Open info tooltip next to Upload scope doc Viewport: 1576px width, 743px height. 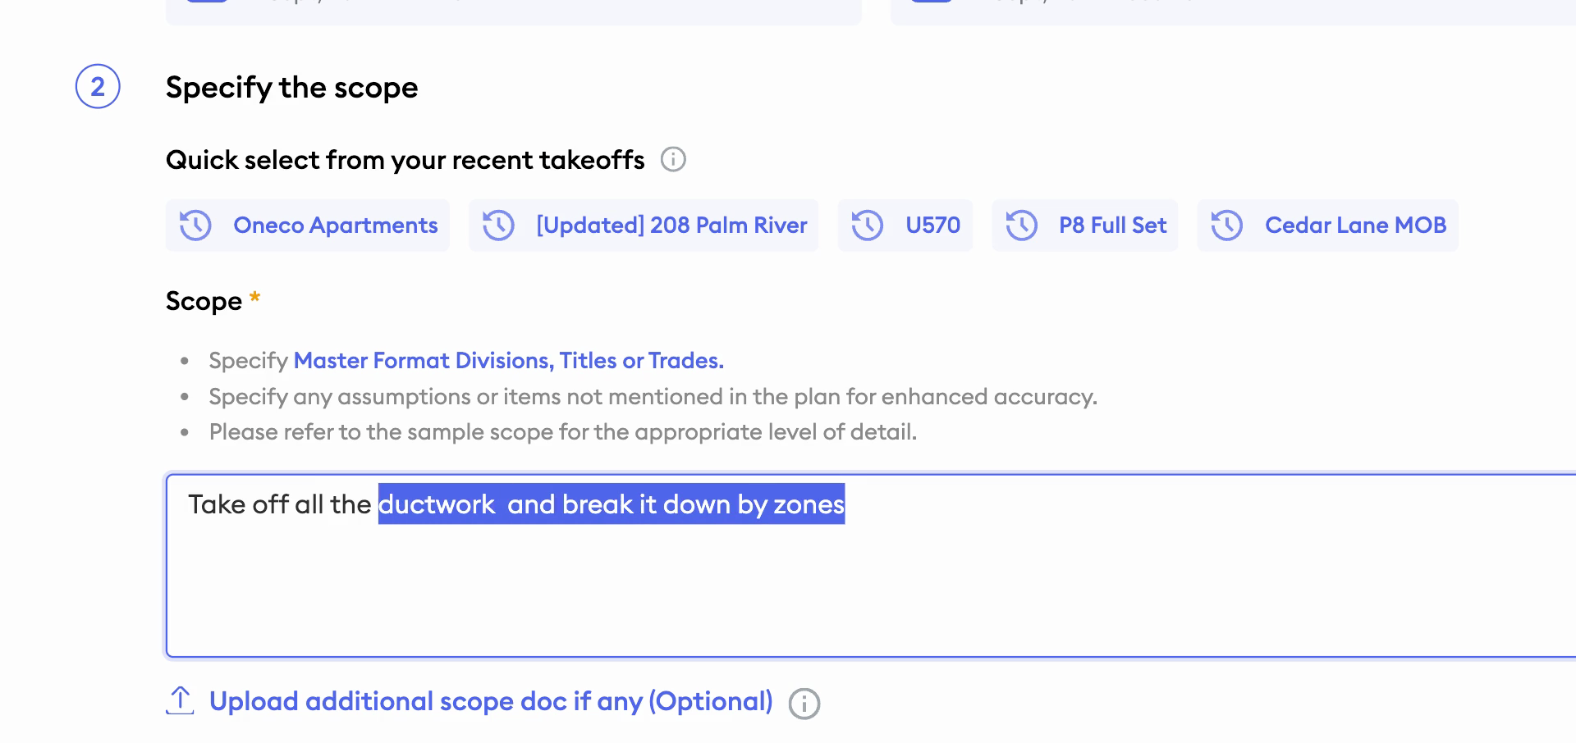804,704
